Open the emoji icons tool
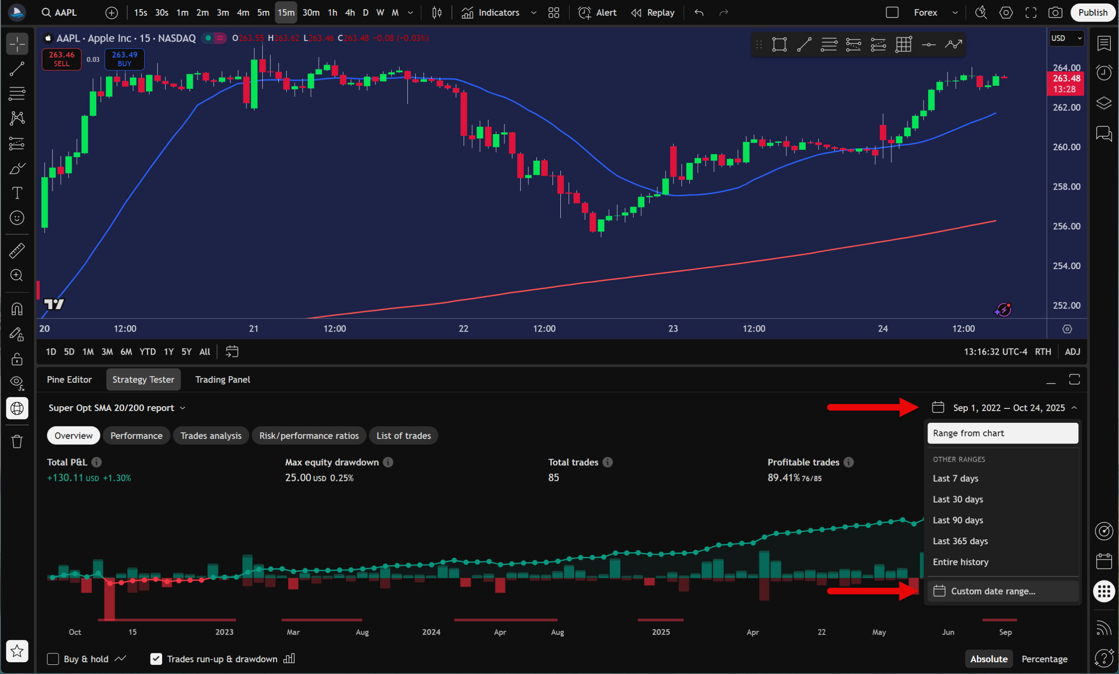Image resolution: width=1119 pixels, height=674 pixels. (x=17, y=218)
